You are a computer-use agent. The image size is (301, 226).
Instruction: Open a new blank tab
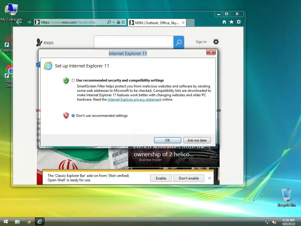pos(190,23)
